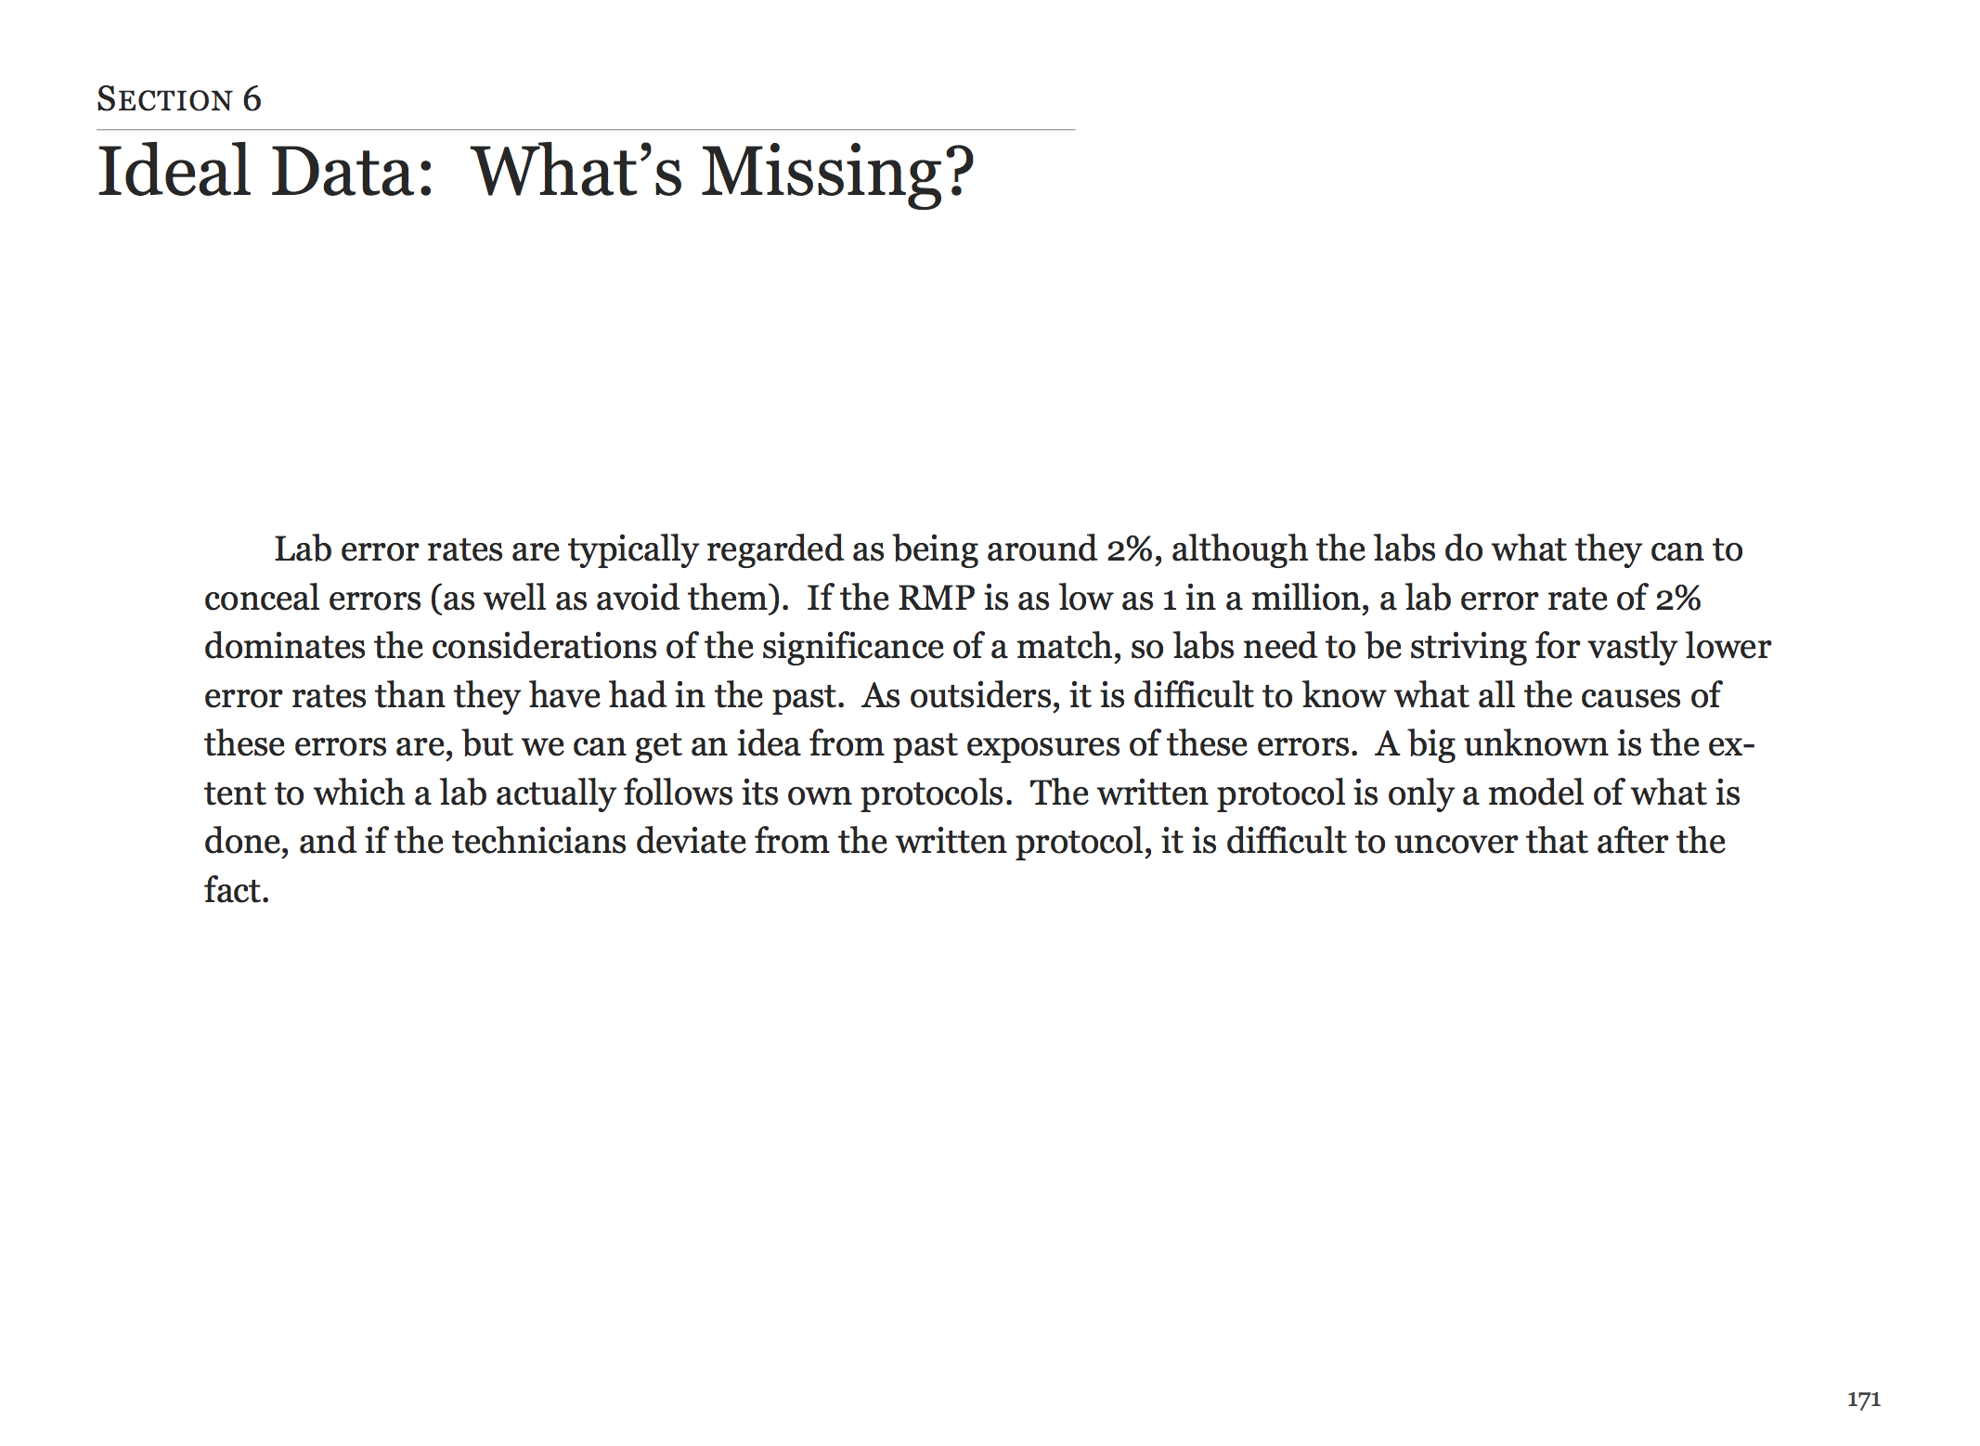The image size is (1980, 1446).
Task: Click the word "Ideal" in the heading
Action: tap(174, 172)
